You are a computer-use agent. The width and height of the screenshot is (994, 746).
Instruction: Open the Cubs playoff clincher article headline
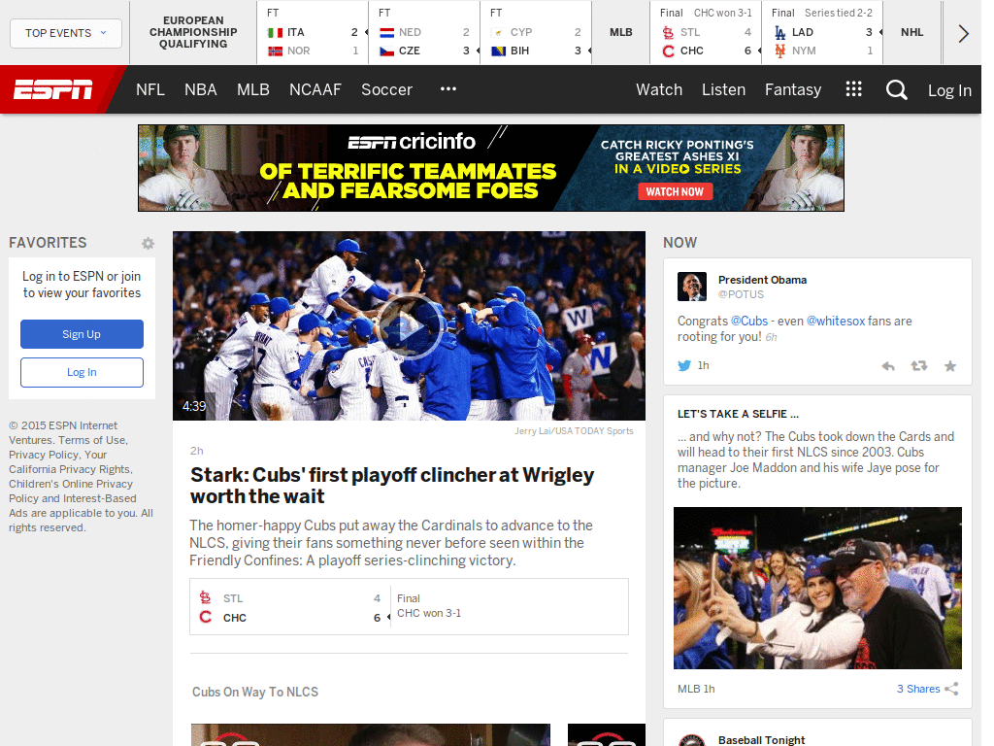391,486
